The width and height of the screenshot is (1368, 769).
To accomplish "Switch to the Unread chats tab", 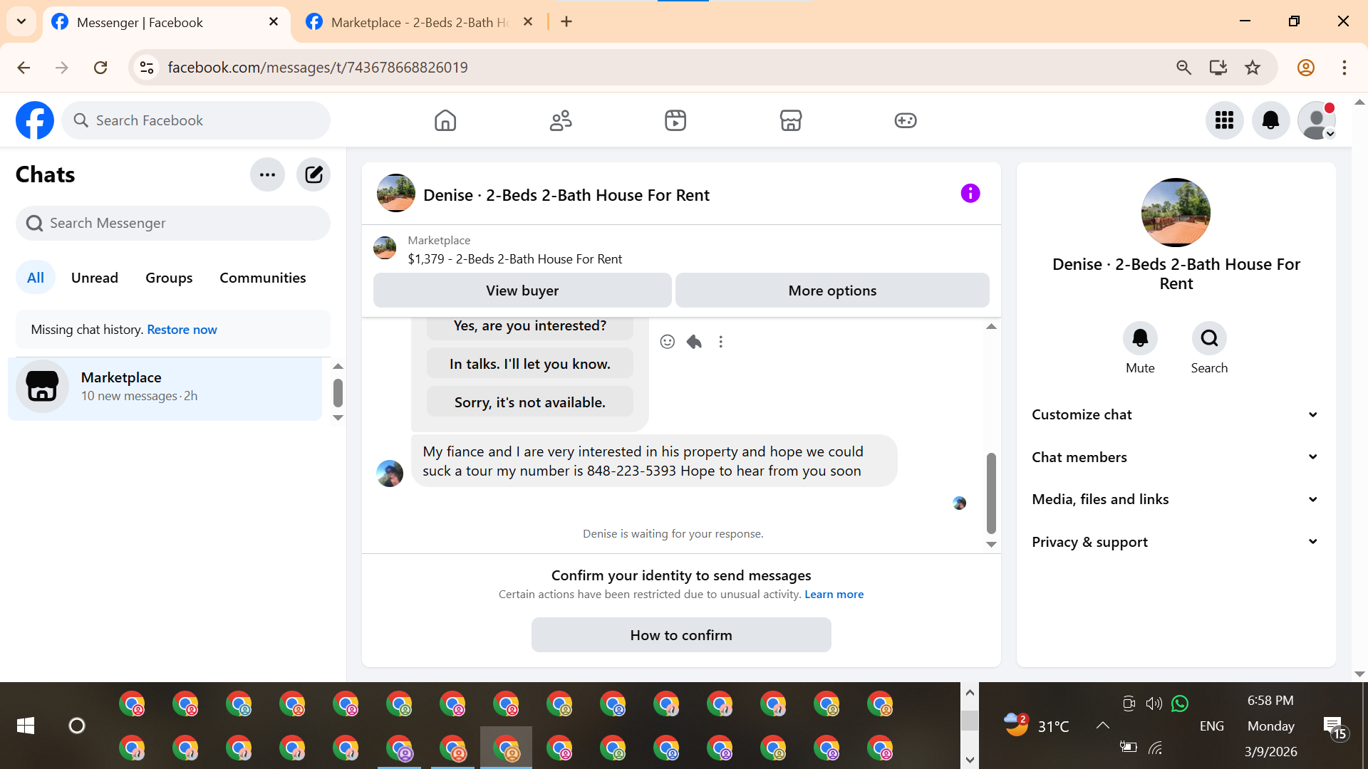I will click(x=95, y=278).
